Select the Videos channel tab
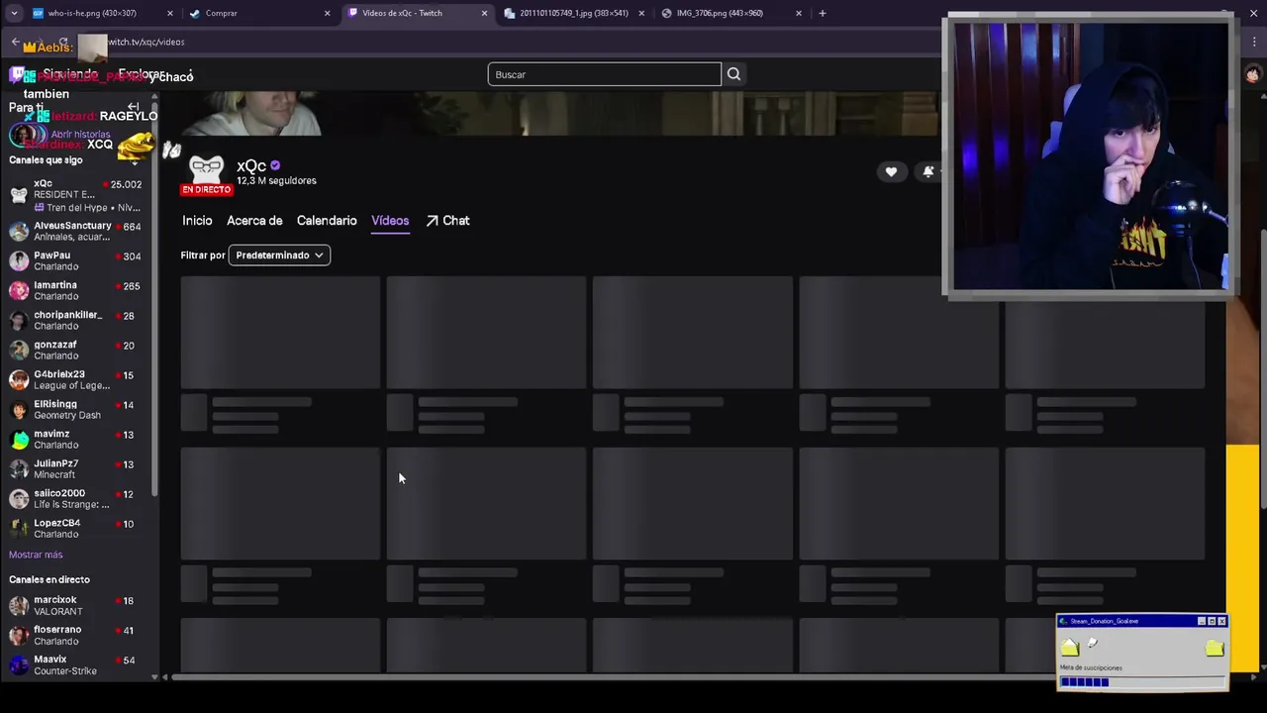This screenshot has height=713, width=1267. (x=390, y=221)
